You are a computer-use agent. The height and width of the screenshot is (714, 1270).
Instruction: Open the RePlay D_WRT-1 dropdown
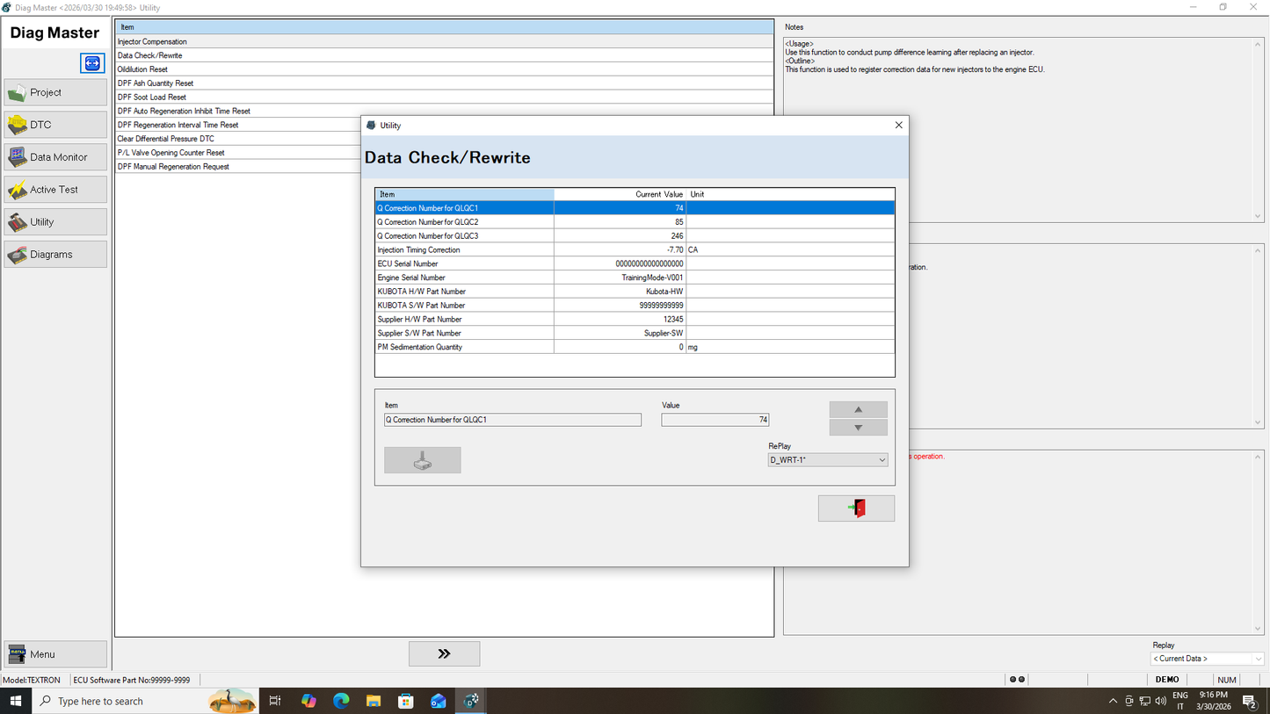pos(828,460)
